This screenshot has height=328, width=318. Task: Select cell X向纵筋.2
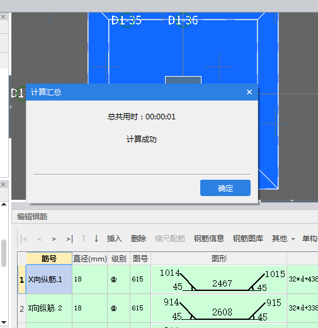(49, 309)
